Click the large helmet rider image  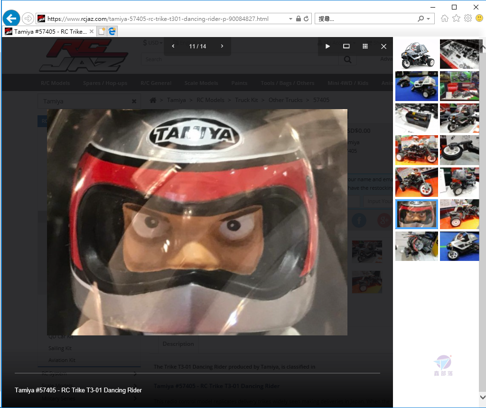click(197, 222)
